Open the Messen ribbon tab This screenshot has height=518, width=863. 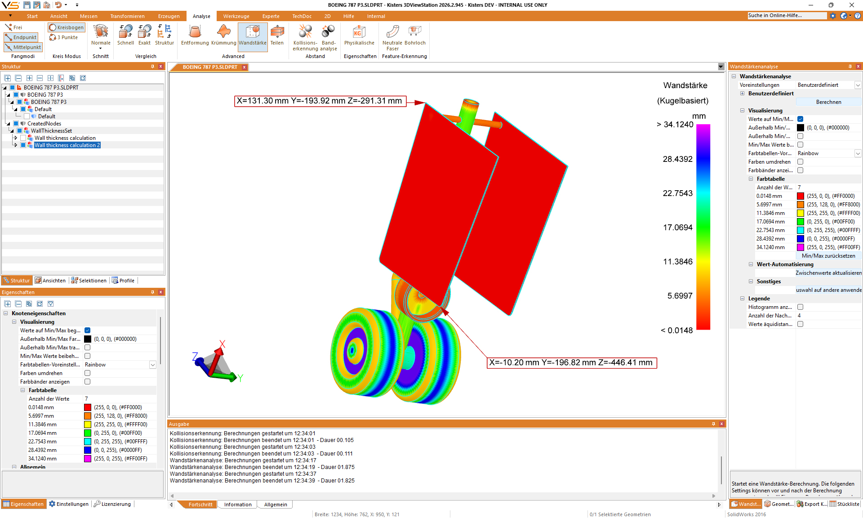click(89, 16)
